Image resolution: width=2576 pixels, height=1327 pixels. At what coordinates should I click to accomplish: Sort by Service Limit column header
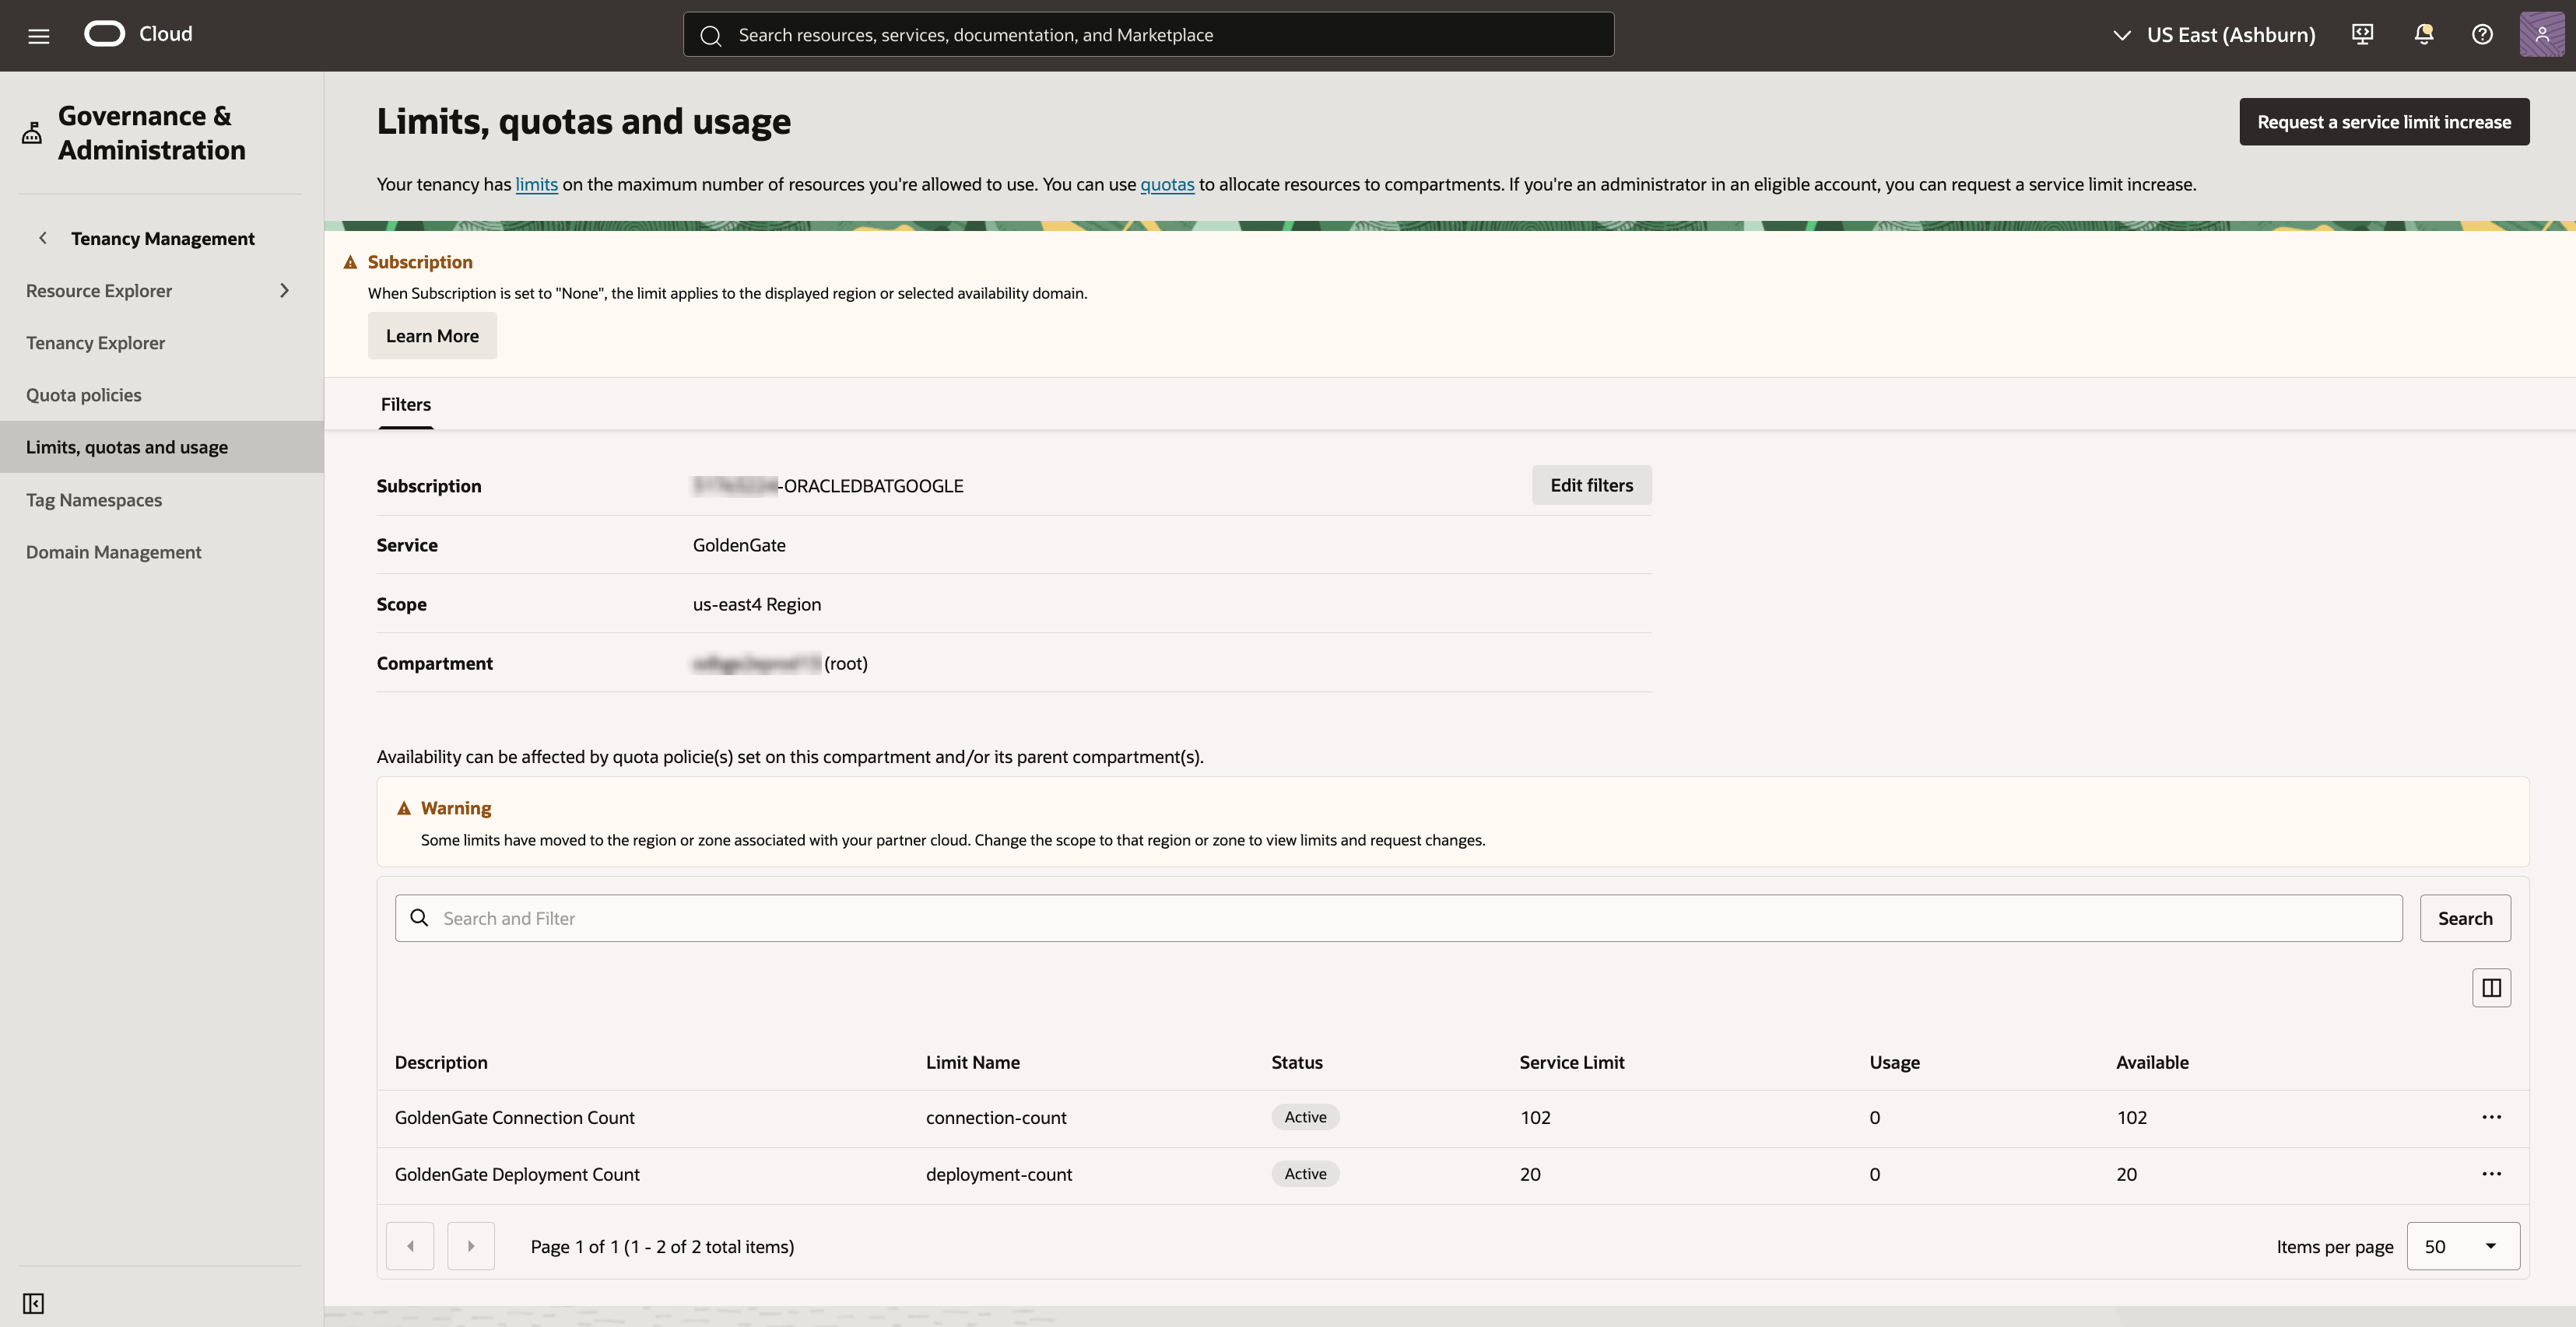click(1572, 1063)
